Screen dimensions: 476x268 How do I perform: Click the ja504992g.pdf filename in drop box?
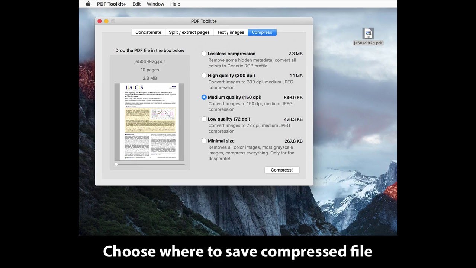149,61
